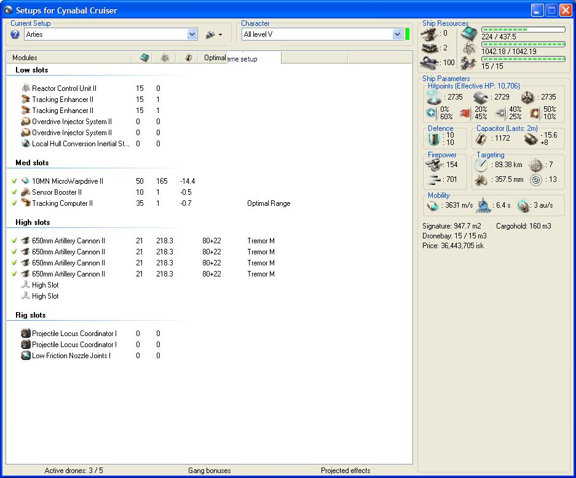Select the first Projectile Locus Coordinator I icon
The height and width of the screenshot is (478, 576).
point(26,334)
